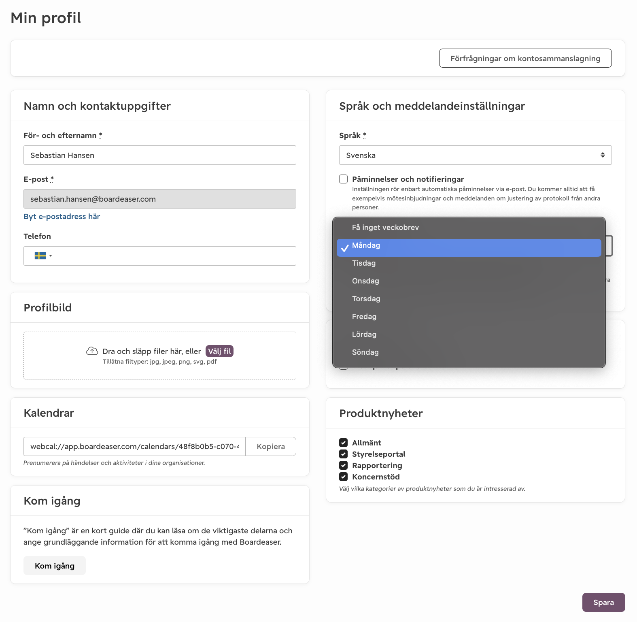Uncheck the Allmänt product news checkbox
This screenshot has width=637, height=622.
pyautogui.click(x=344, y=443)
